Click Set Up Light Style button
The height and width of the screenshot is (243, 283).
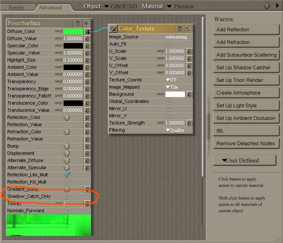coord(246,105)
